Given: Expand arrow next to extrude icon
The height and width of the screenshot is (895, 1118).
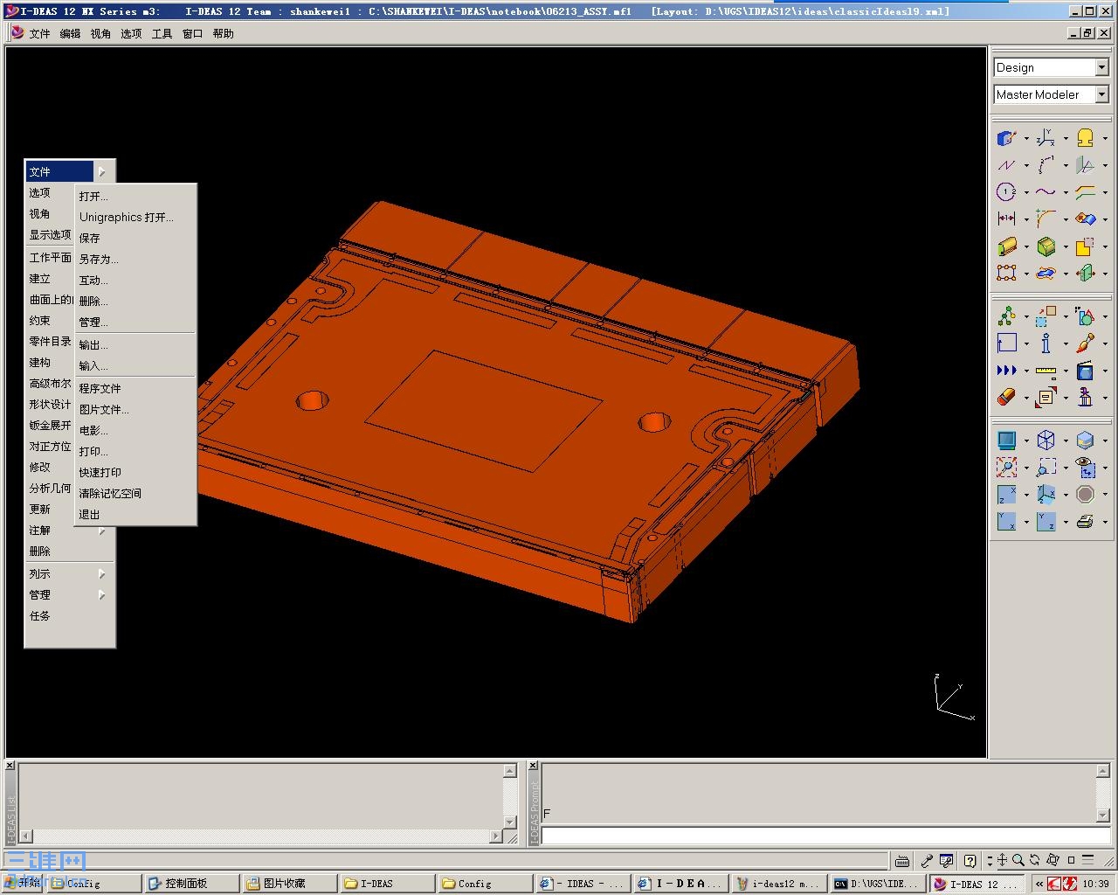Looking at the screenshot, I should point(1025,247).
